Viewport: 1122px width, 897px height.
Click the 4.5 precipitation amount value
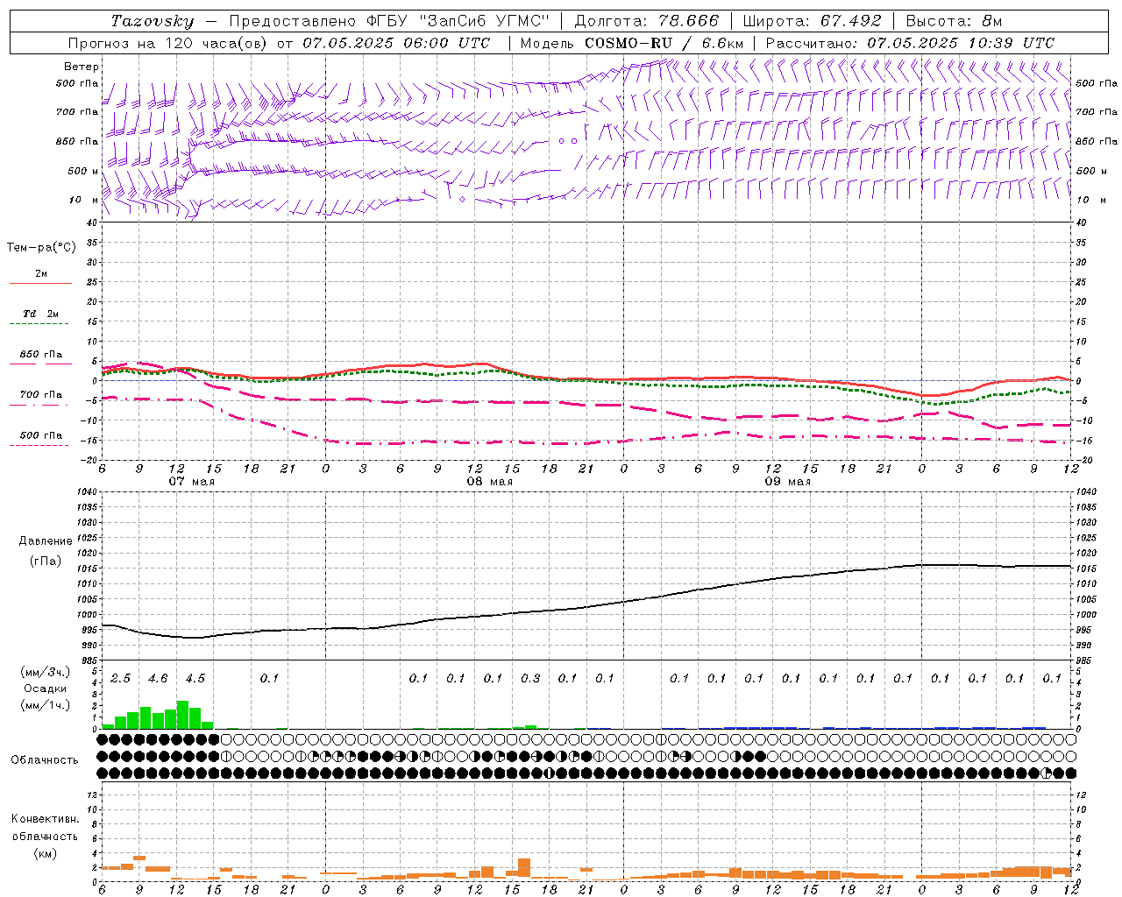(195, 678)
